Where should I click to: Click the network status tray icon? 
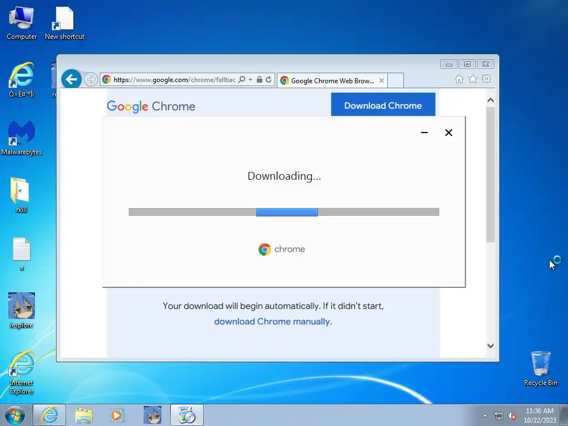click(x=499, y=415)
